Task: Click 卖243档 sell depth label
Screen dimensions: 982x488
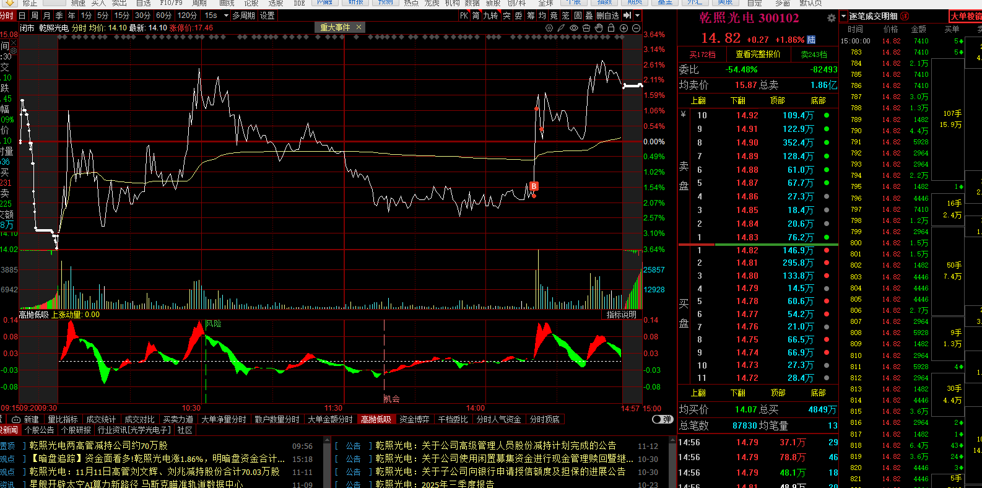Action: coord(814,54)
